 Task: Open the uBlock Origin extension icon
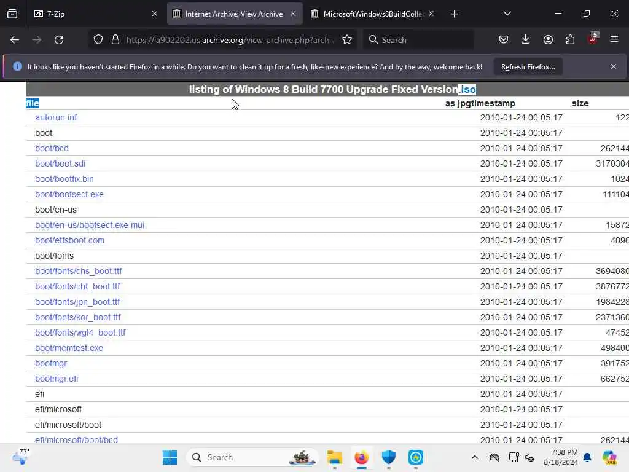593,39
